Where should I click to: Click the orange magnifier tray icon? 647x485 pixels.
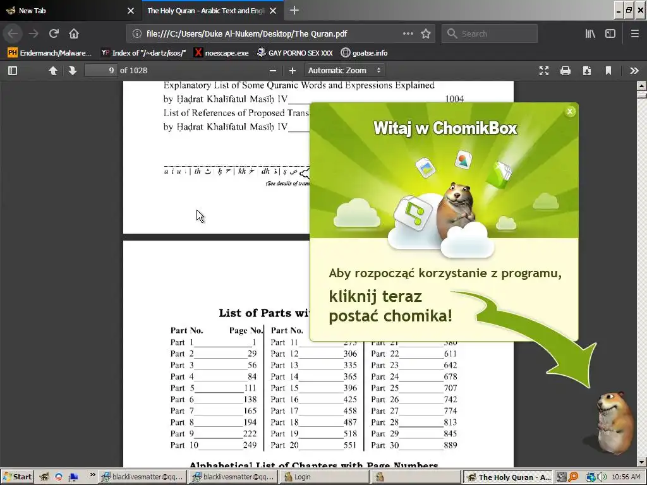573,477
